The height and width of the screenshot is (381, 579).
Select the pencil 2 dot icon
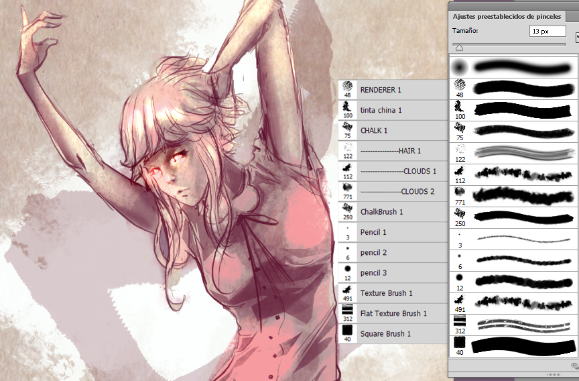coord(348,249)
